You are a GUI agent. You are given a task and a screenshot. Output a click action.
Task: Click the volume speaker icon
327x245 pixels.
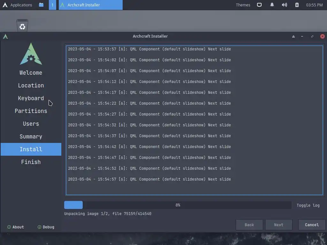[x=285, y=5]
